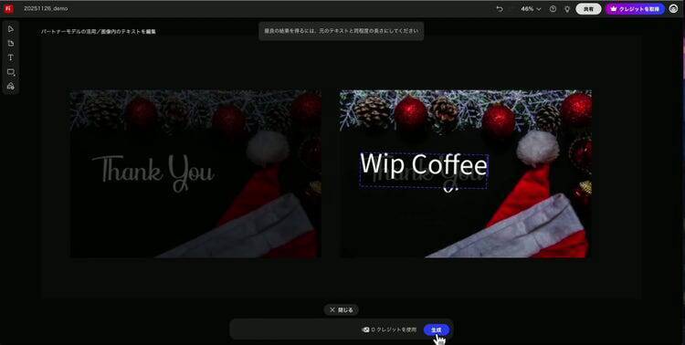Click the lightbulb tips icon
This screenshot has height=345, width=685.
click(567, 9)
